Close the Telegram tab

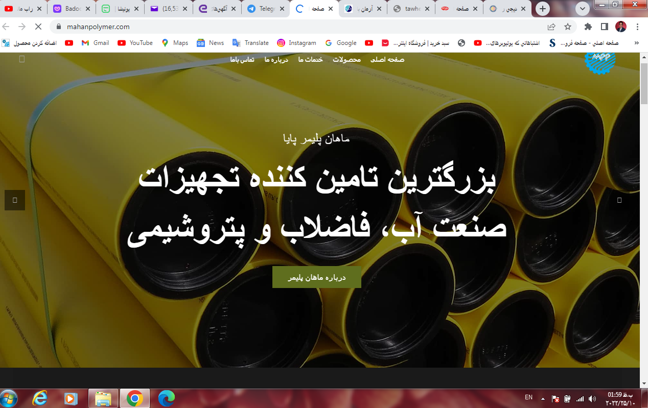pyautogui.click(x=282, y=9)
